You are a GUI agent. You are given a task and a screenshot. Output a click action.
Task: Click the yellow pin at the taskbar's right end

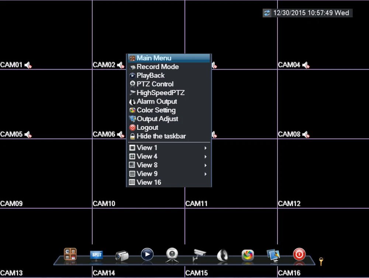pos(321,261)
